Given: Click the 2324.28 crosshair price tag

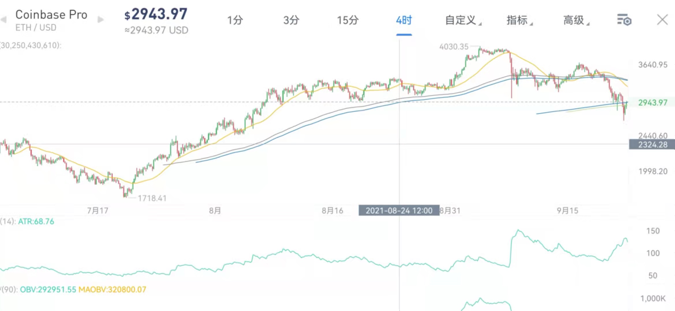Looking at the screenshot, I should (652, 144).
